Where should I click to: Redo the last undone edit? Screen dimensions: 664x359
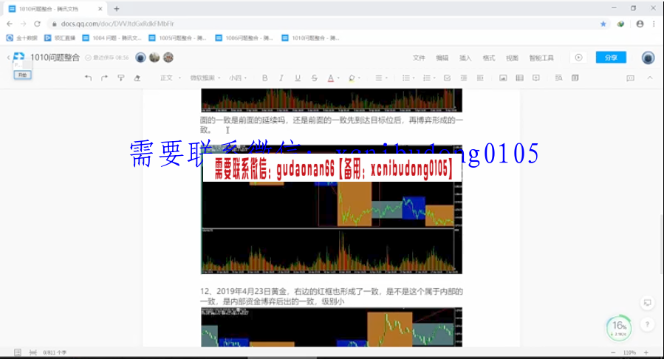[104, 78]
